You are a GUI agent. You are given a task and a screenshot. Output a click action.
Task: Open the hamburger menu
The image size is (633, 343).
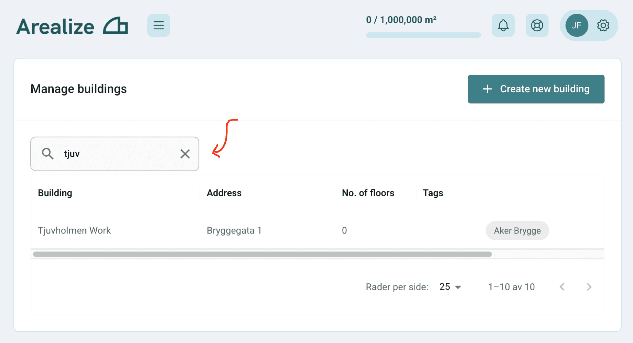tap(159, 25)
